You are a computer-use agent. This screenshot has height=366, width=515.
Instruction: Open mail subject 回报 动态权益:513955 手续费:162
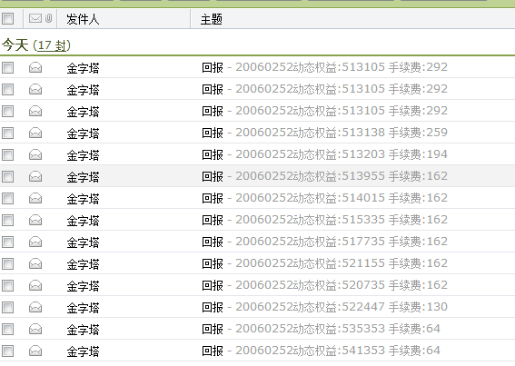(x=324, y=176)
